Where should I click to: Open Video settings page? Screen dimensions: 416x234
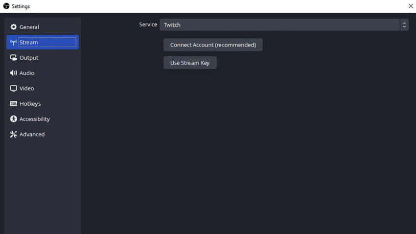pos(43,88)
